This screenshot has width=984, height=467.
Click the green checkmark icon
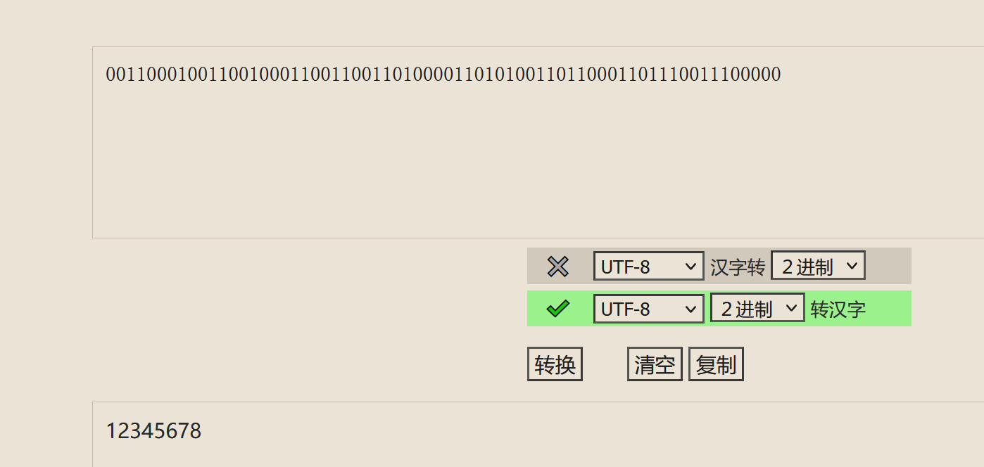(x=557, y=308)
